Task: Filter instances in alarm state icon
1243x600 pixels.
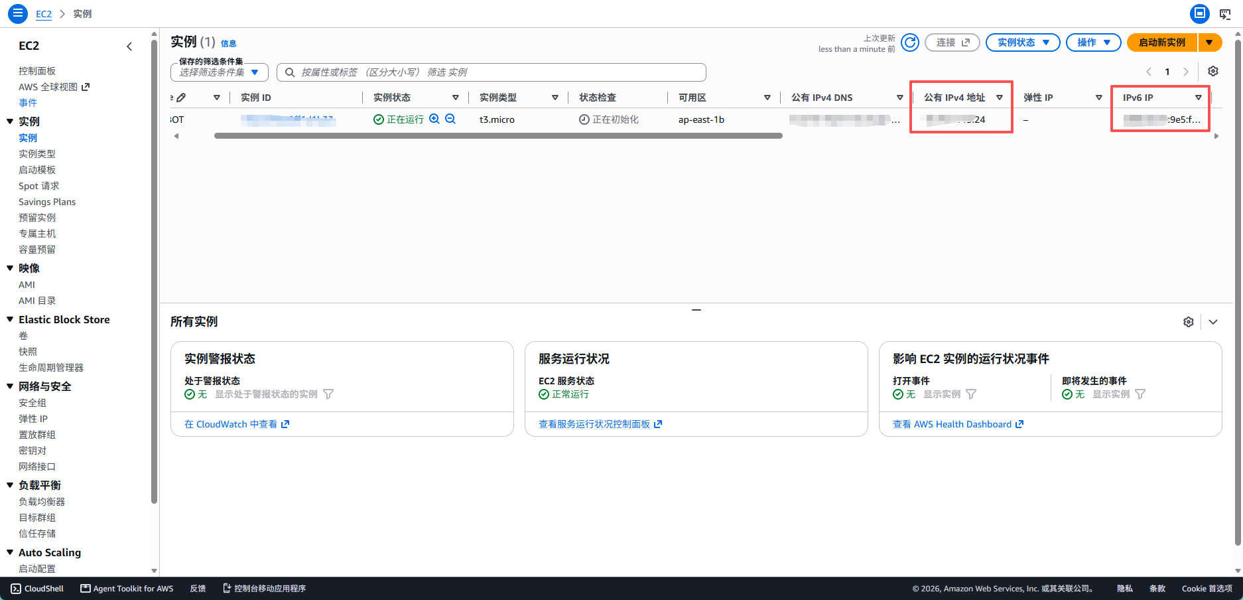Action: 328,394
